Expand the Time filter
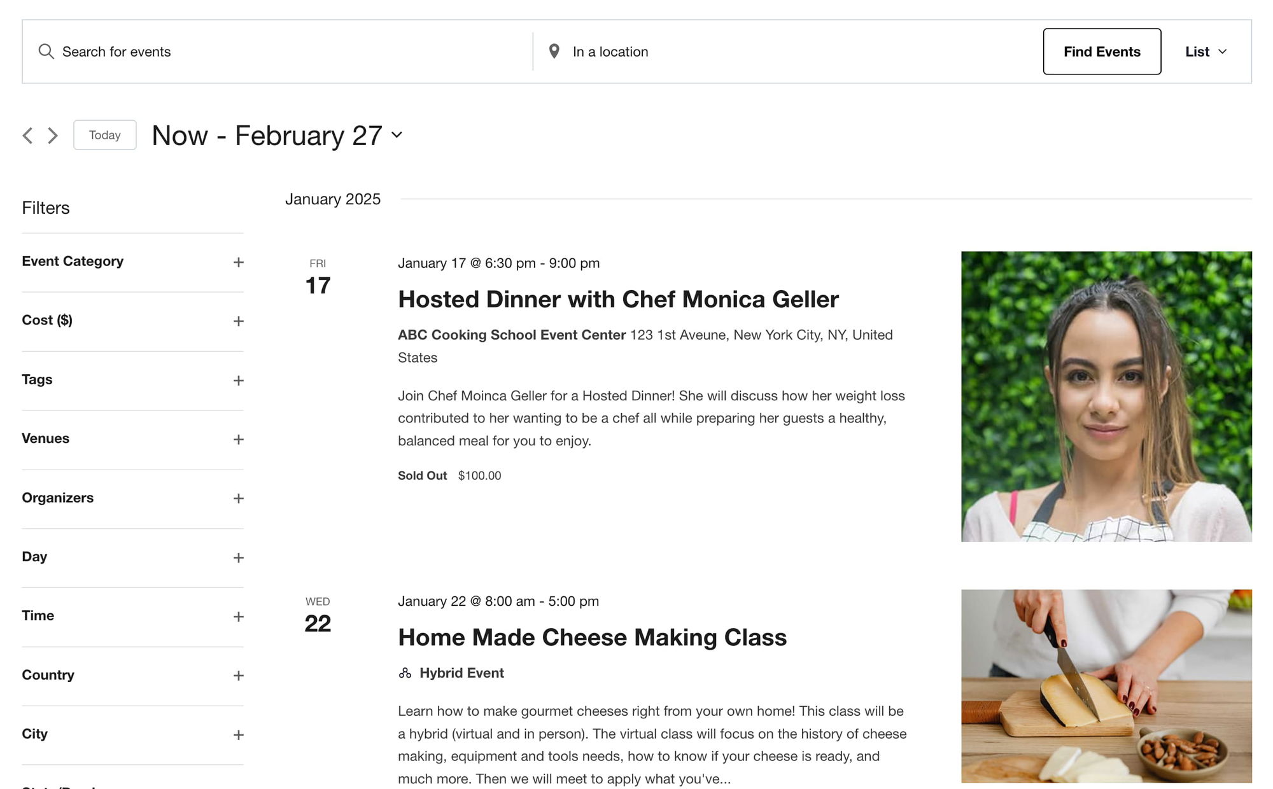Image resolution: width=1273 pixels, height=789 pixels. [x=239, y=617]
